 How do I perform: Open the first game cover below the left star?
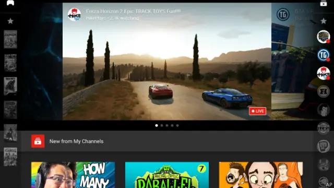click(x=10, y=39)
